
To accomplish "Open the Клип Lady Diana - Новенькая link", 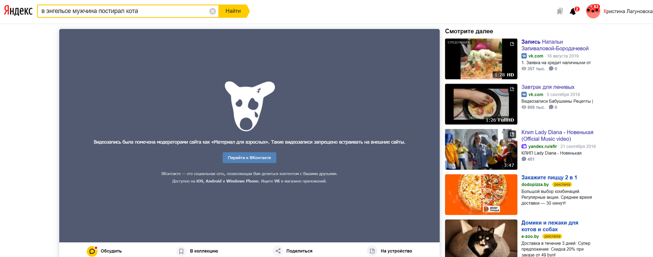I will tap(557, 135).
